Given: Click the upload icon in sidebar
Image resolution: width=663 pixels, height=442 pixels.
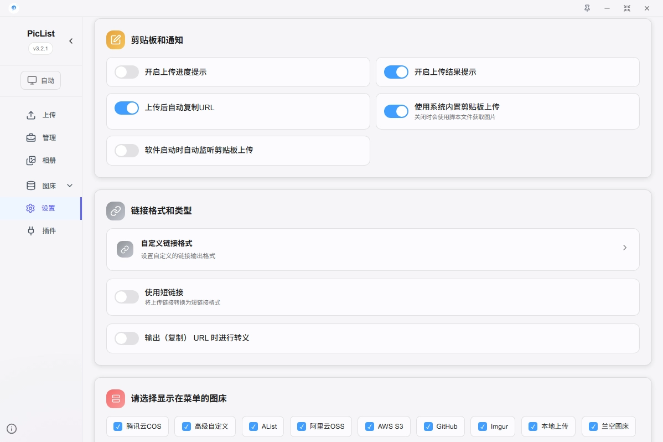Looking at the screenshot, I should pos(31,115).
